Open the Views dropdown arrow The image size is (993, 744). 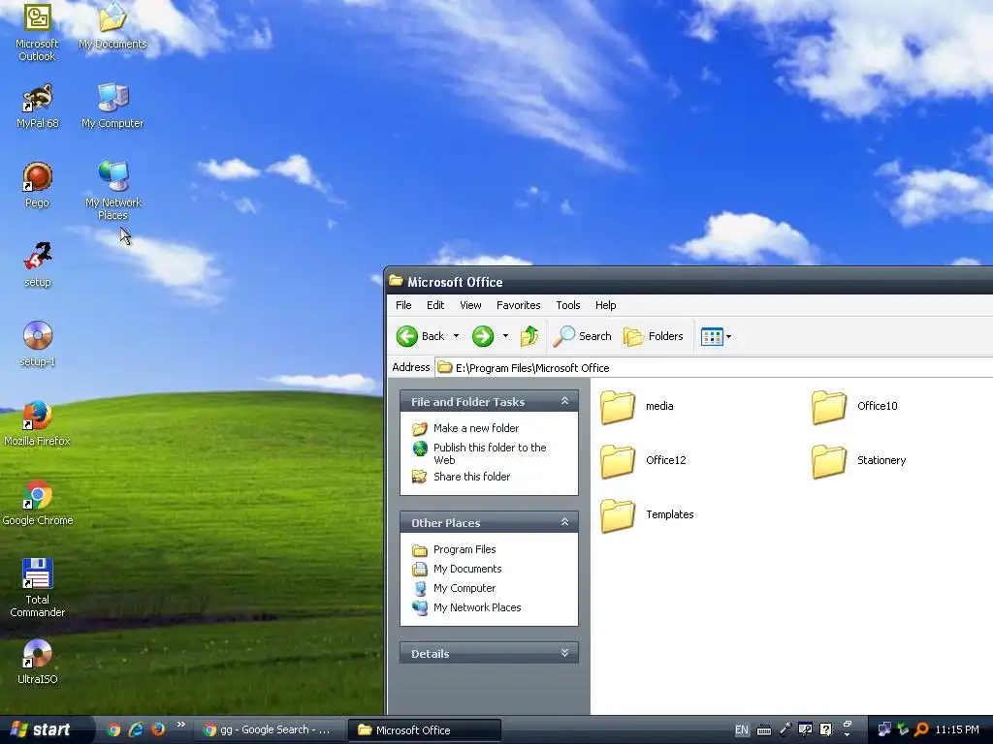(x=728, y=336)
